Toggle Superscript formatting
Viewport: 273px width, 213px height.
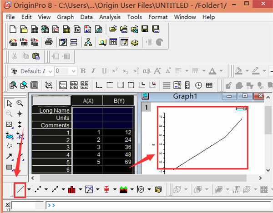pyautogui.click(x=115, y=70)
